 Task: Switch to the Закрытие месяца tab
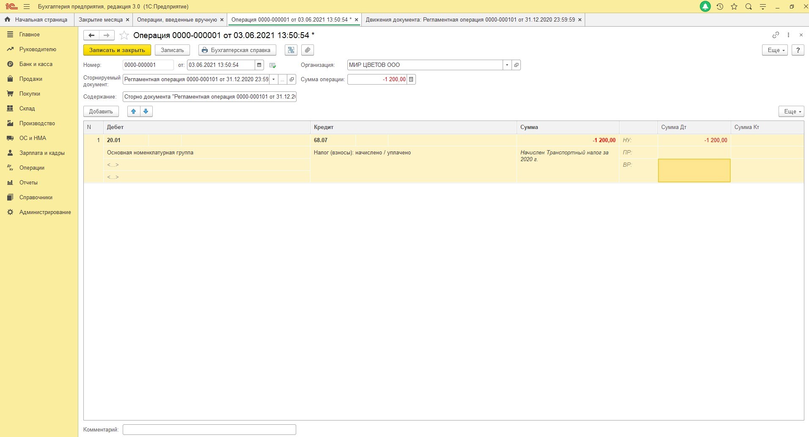[100, 20]
